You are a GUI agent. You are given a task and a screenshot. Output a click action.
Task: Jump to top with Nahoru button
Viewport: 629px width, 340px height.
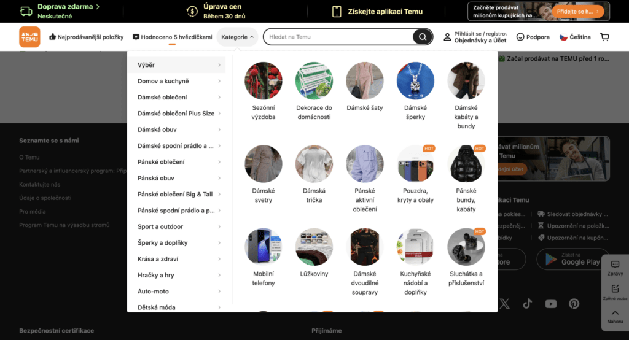[x=615, y=315]
